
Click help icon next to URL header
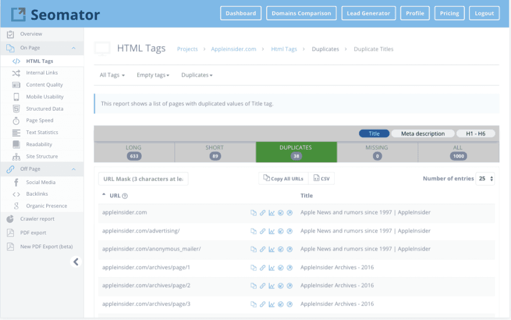click(125, 196)
